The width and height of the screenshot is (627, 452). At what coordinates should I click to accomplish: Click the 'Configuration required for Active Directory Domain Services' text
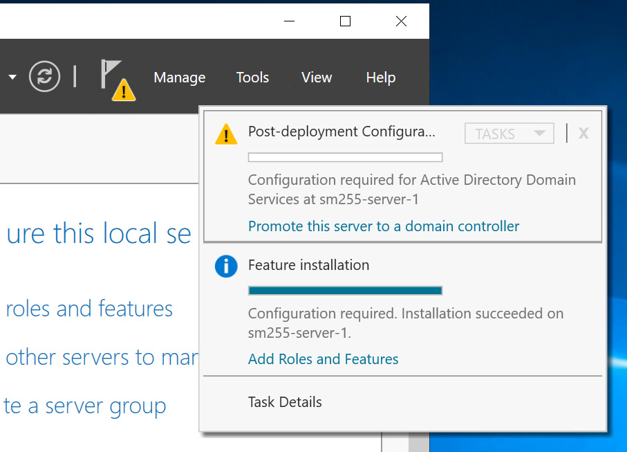412,190
